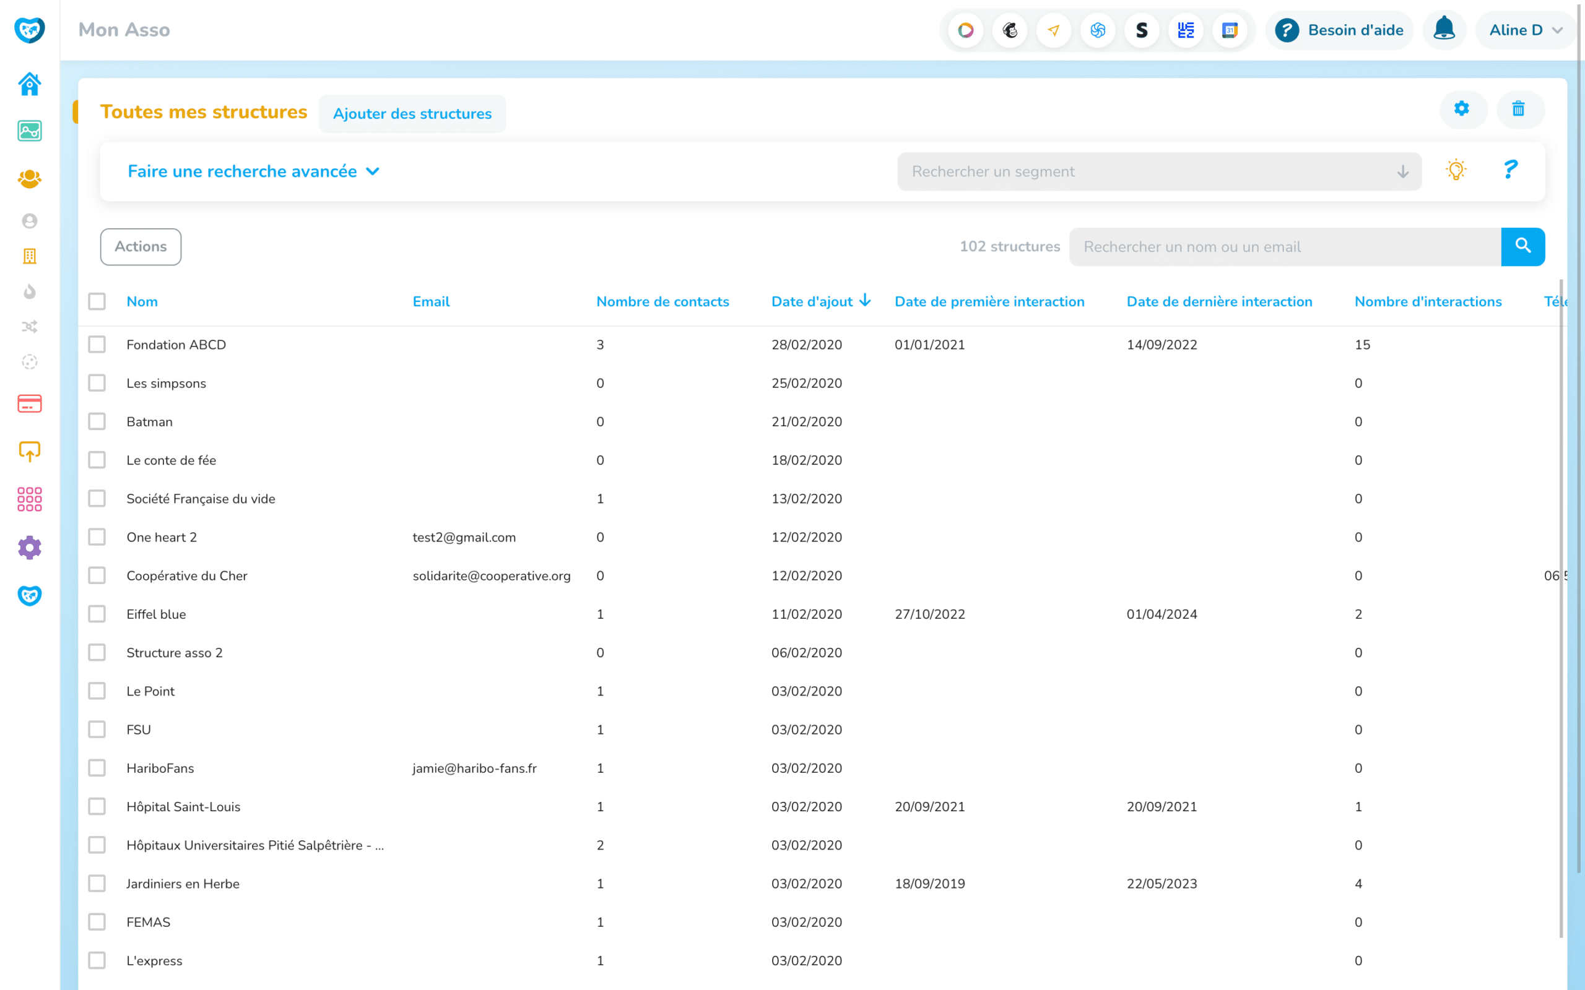The image size is (1585, 990).
Task: Click the purple settings gear in sidebar
Action: pos(30,548)
